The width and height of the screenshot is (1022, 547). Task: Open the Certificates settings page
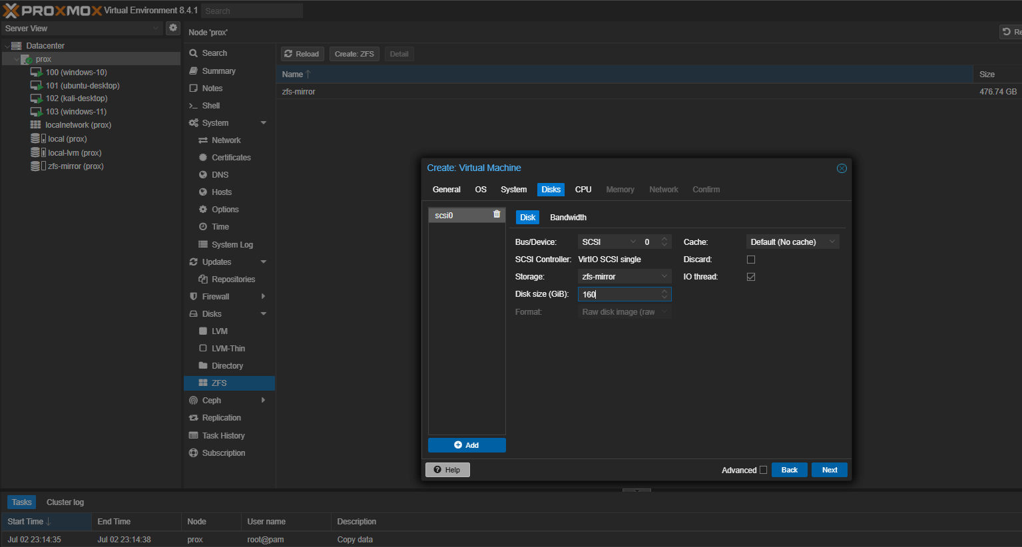[x=231, y=158]
